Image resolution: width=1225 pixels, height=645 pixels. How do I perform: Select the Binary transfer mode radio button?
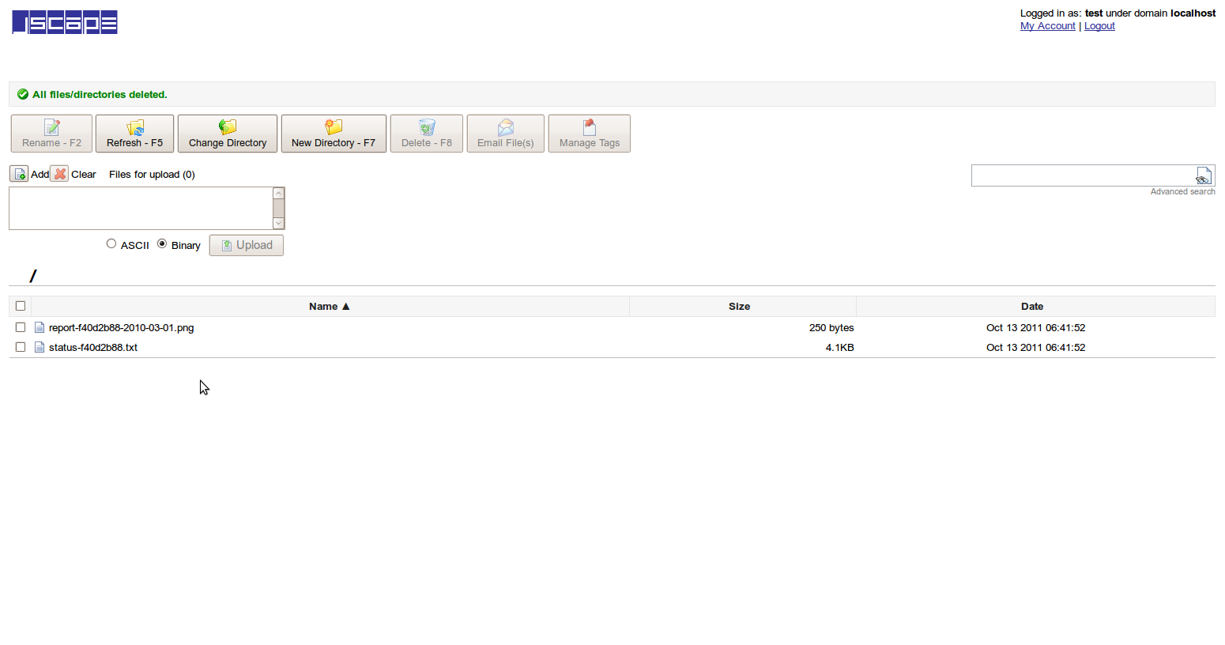click(x=162, y=244)
